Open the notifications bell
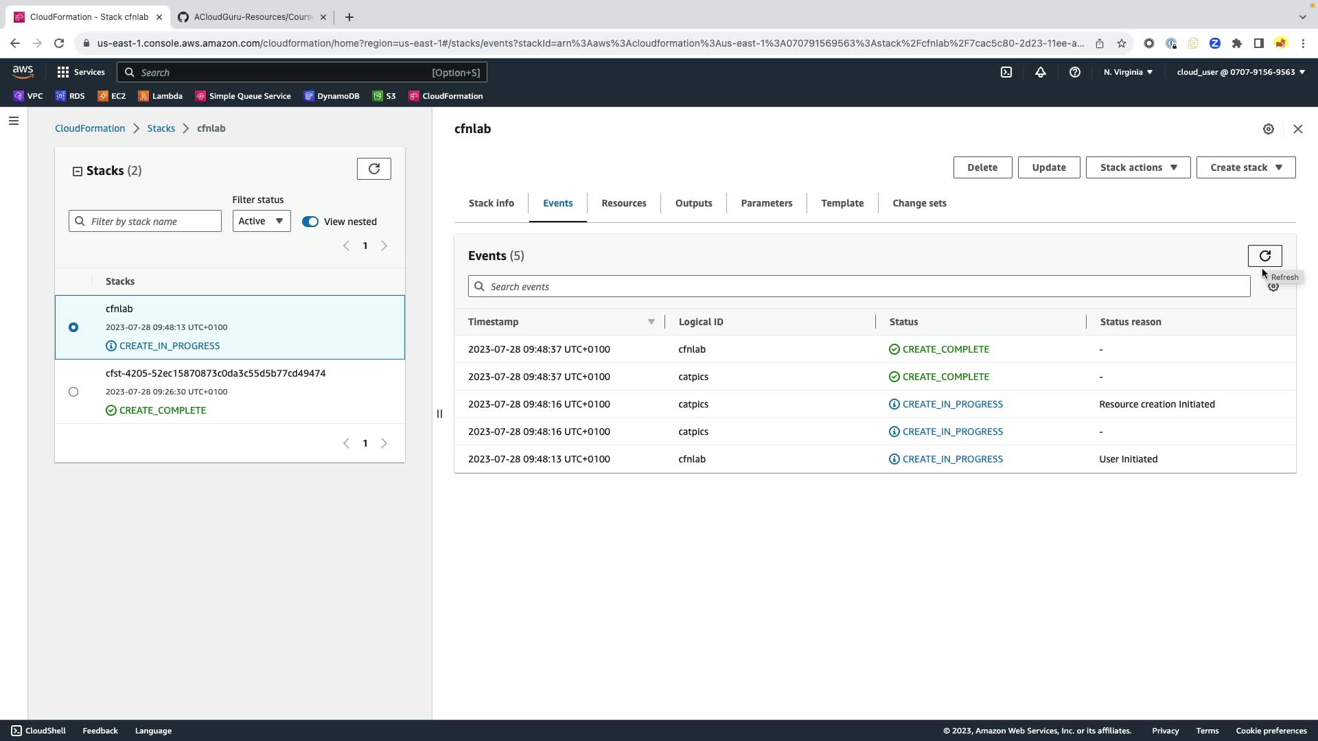1318x741 pixels. [1041, 72]
